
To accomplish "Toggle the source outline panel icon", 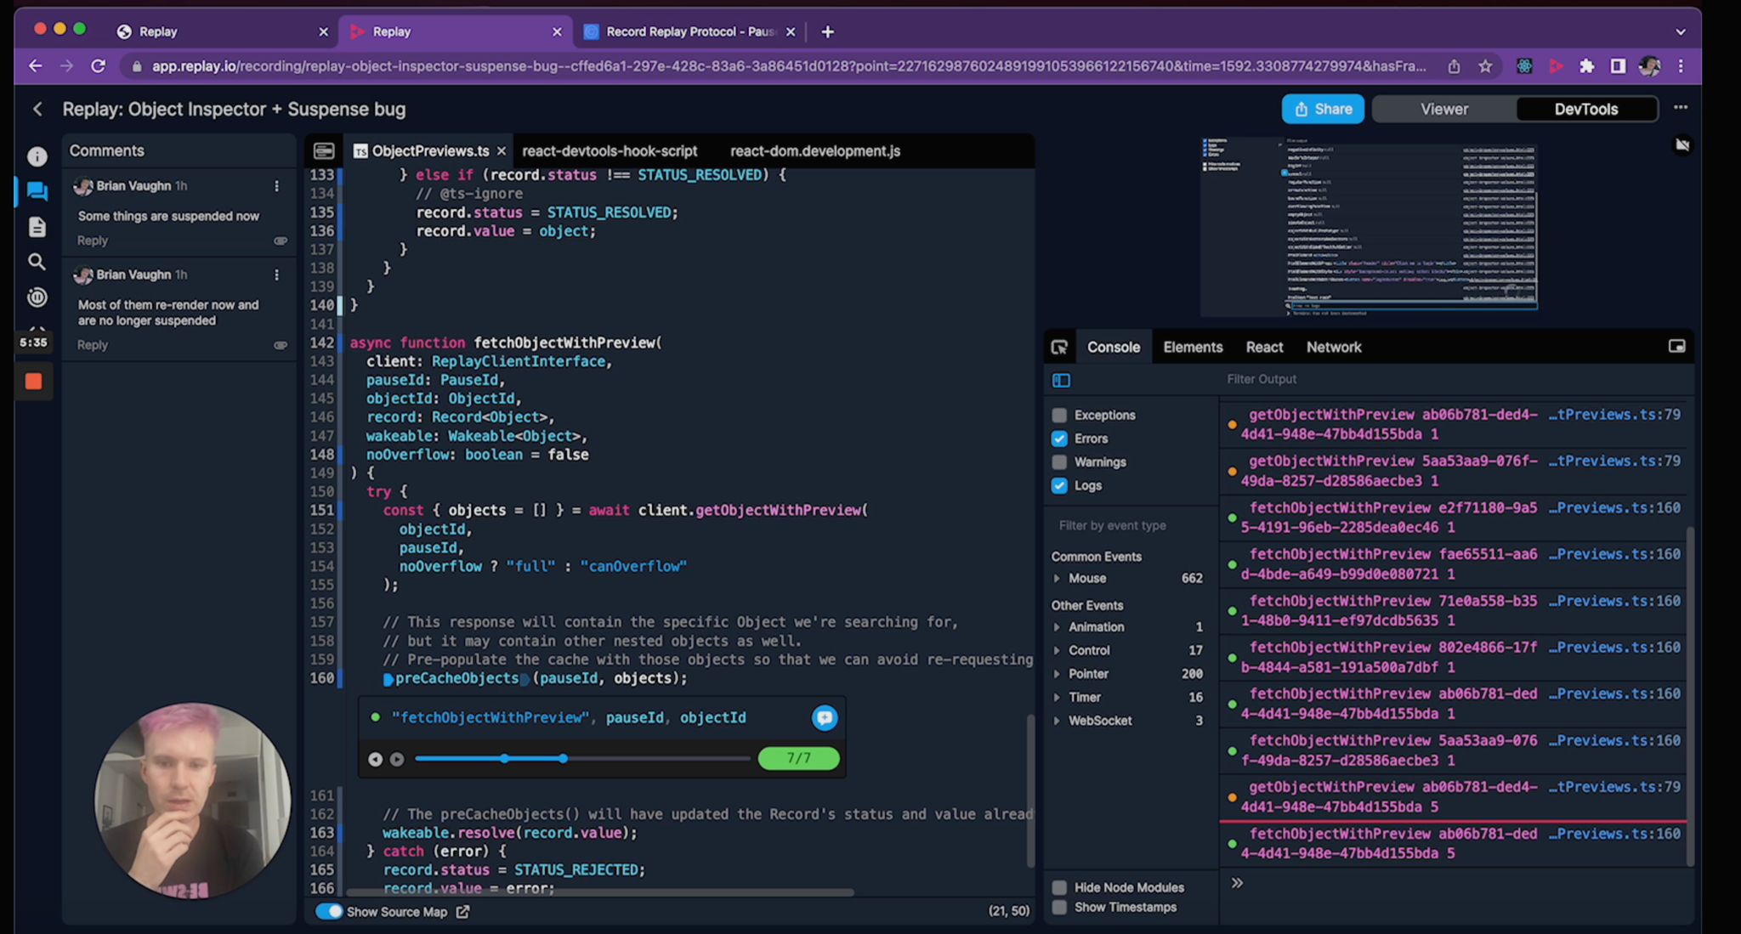I will [324, 150].
